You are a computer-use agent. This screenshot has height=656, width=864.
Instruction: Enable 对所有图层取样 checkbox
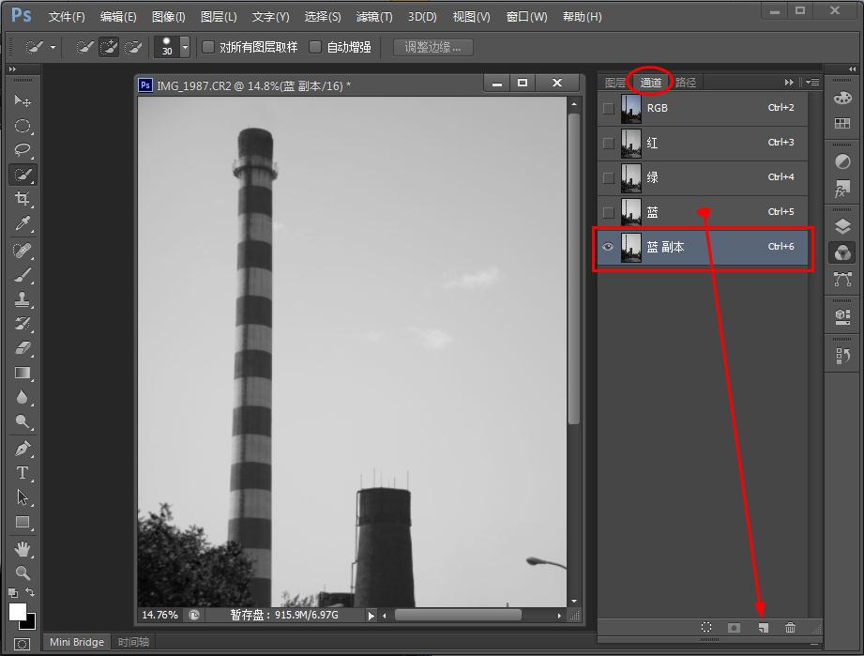pyautogui.click(x=209, y=47)
